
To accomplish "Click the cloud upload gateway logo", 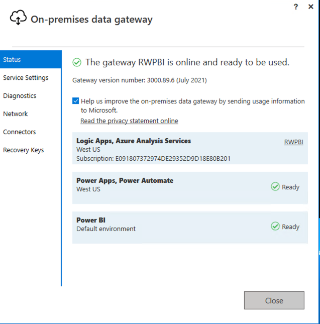I will [18, 18].
